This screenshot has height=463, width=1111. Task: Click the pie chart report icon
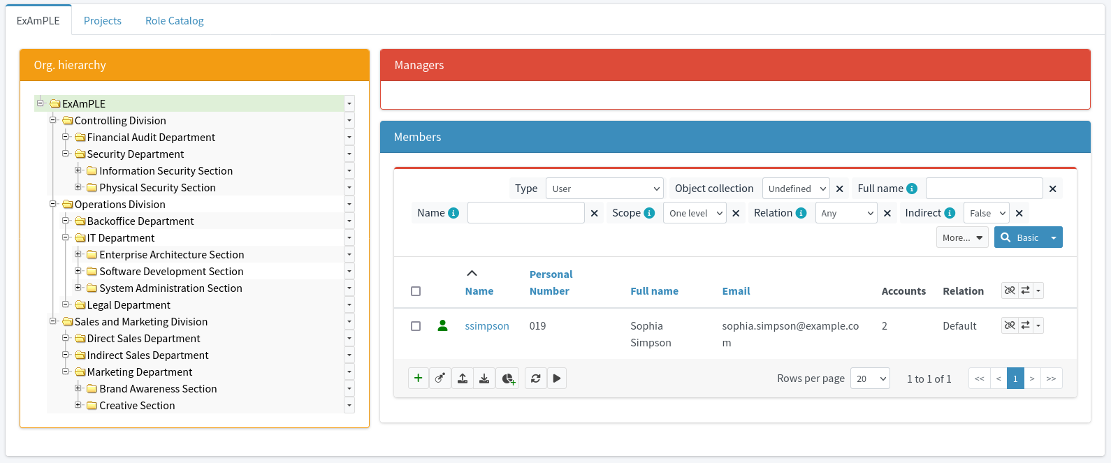(508, 378)
